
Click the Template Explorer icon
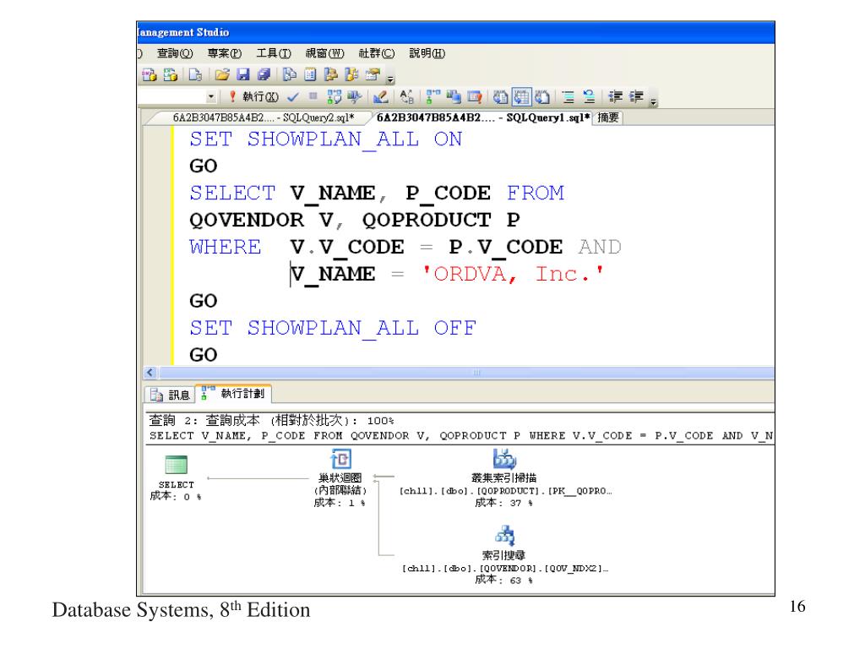click(351, 74)
